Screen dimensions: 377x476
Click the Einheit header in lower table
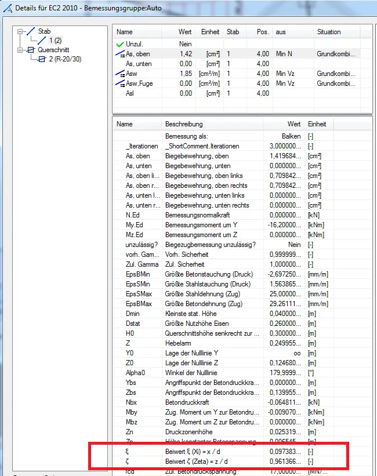(319, 124)
